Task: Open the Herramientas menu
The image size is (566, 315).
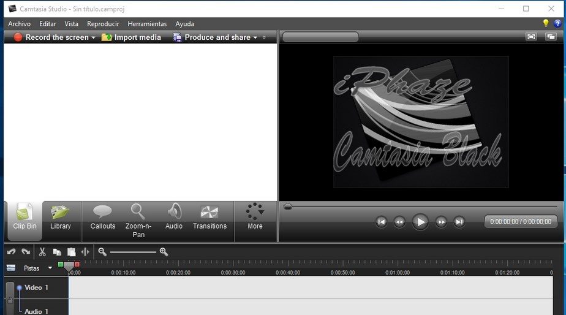Action: [x=147, y=24]
